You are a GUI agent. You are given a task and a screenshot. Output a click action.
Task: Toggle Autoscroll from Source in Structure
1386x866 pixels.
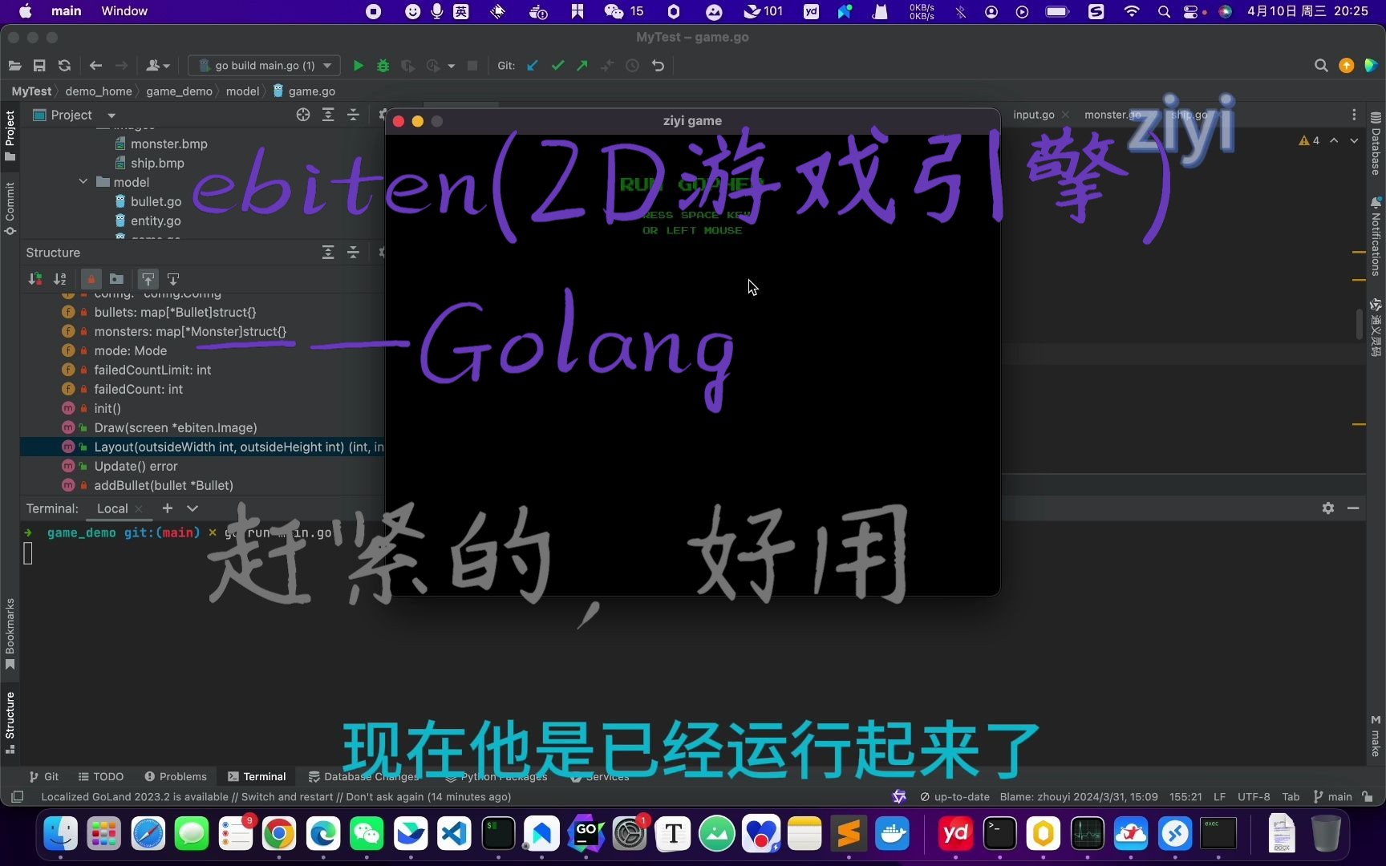173,279
